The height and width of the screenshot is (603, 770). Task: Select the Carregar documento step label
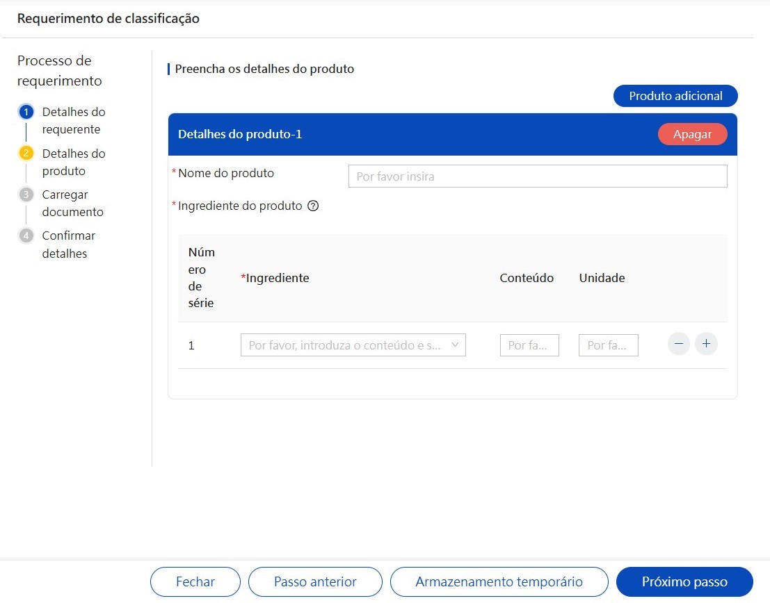click(72, 204)
